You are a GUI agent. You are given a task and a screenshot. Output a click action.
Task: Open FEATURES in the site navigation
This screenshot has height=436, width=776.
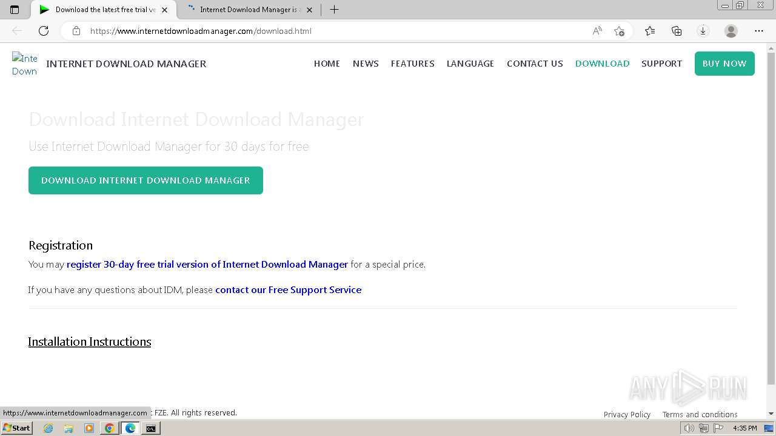point(413,64)
